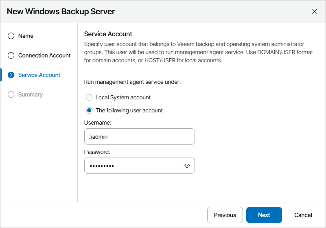Screen dimensions: 326x228
Task: Choose the following user account radio button
Action: (x=89, y=110)
